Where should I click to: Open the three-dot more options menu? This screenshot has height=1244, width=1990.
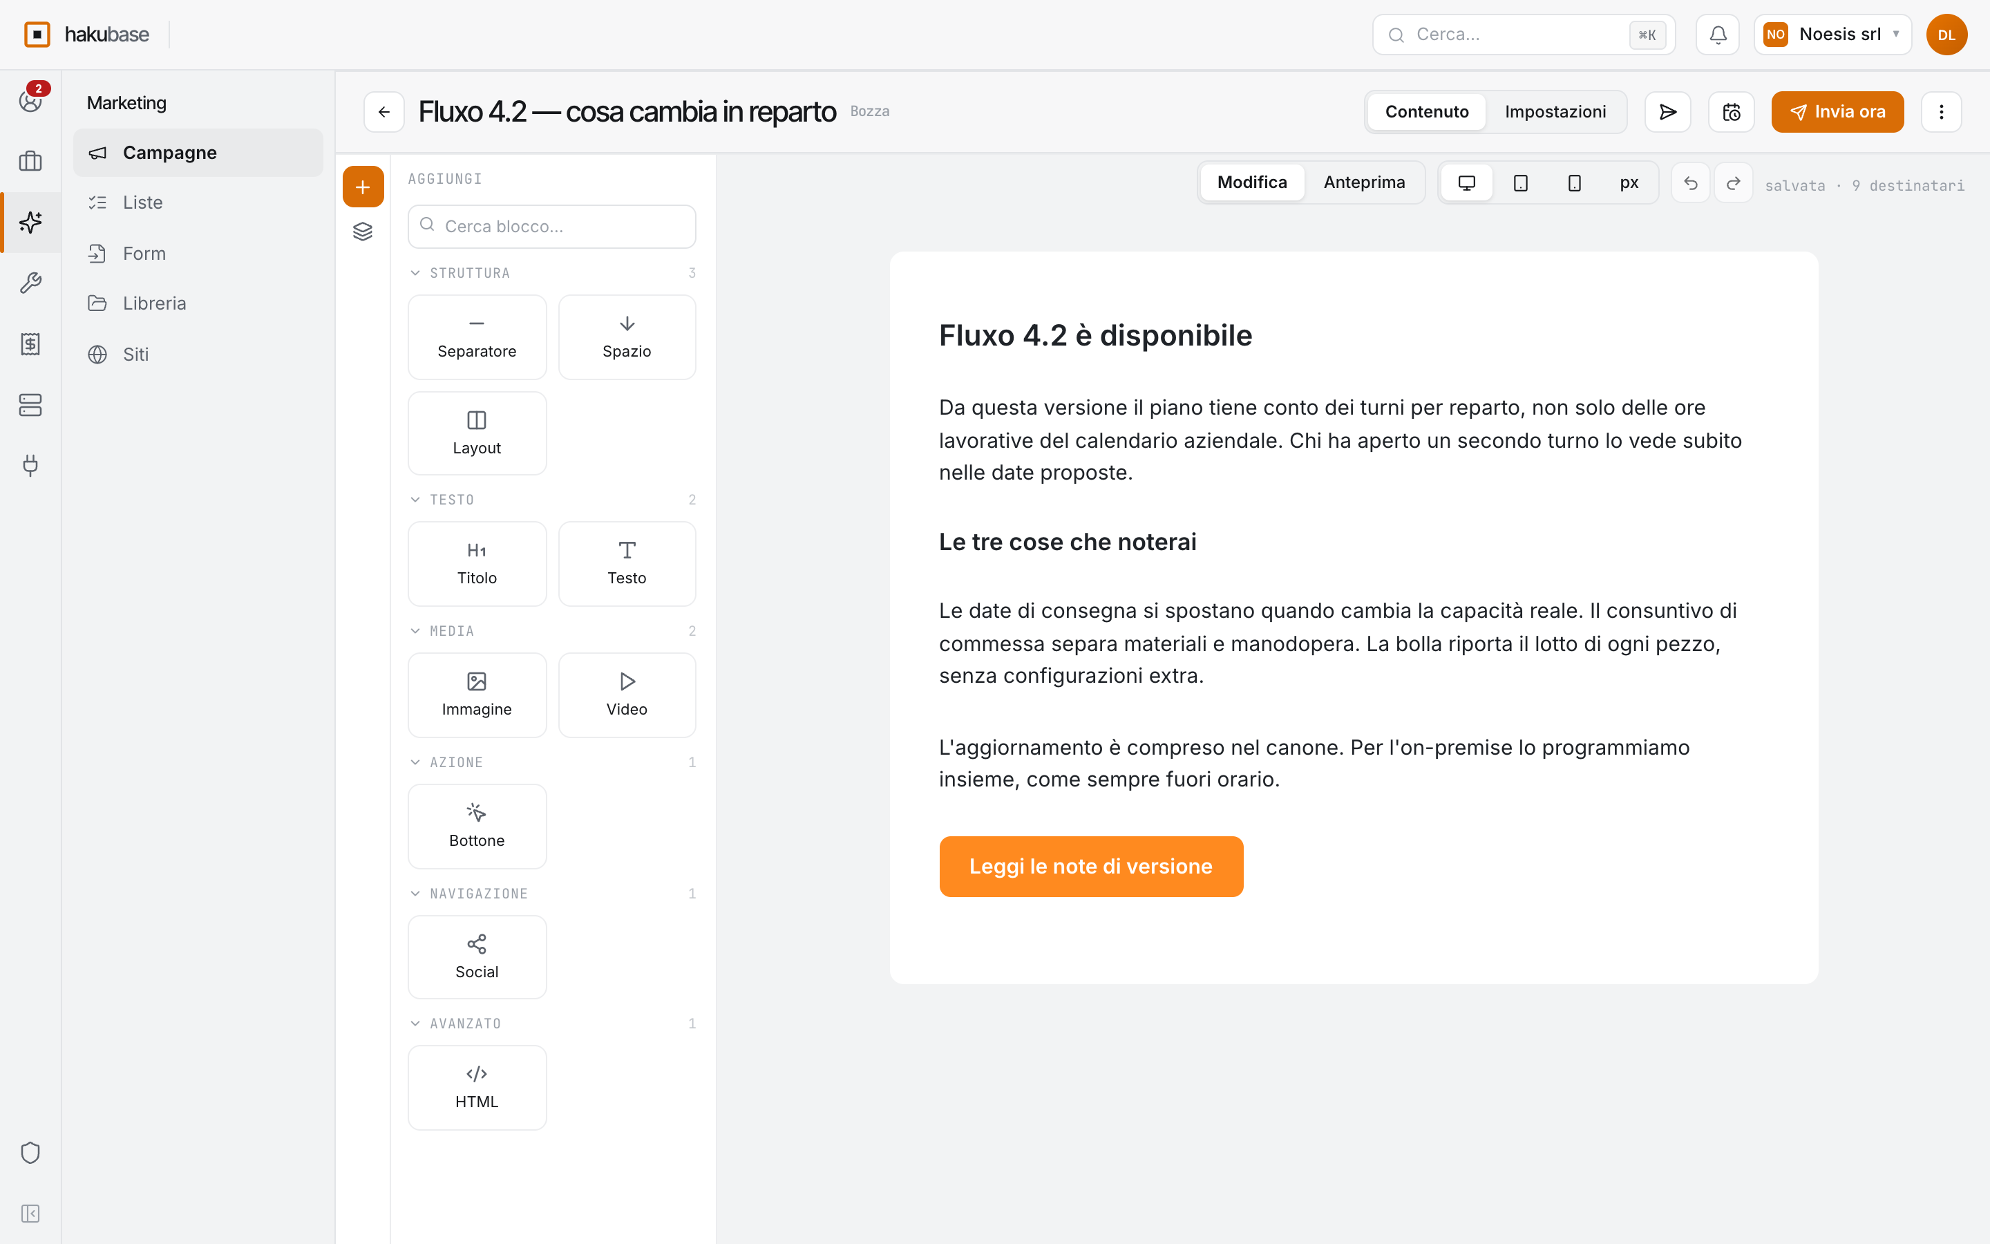tap(1942, 112)
